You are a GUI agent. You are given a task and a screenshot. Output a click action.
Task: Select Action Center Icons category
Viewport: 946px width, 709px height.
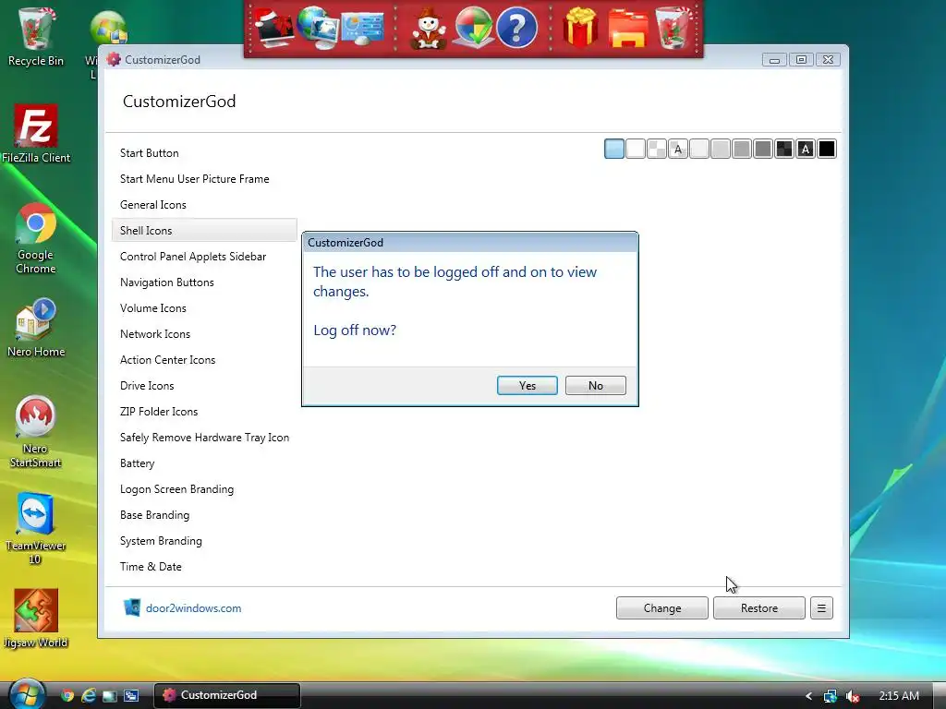point(204,360)
